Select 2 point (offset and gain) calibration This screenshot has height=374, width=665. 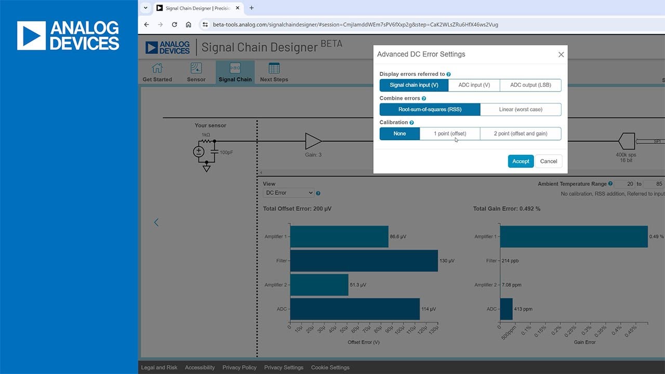521,133
